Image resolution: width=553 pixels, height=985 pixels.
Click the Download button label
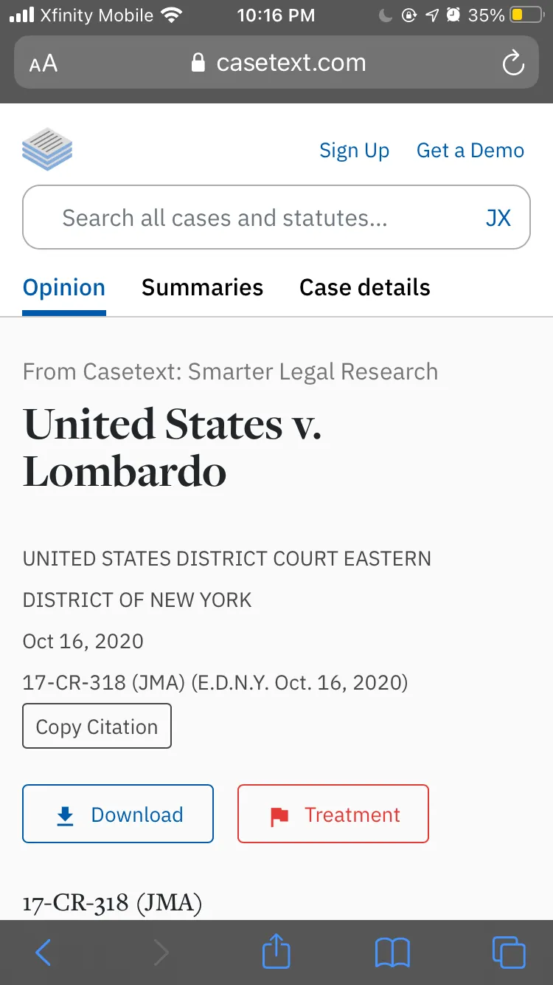tap(137, 814)
